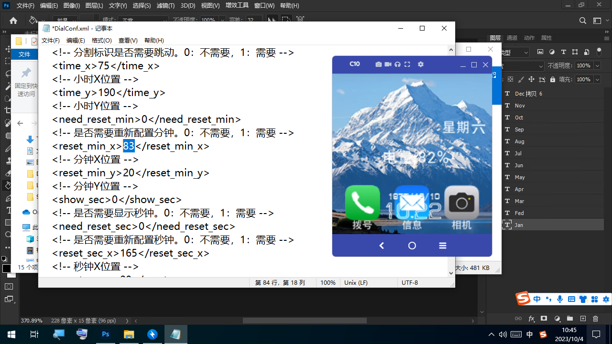
Task: Click the video record icon in C10 window
Action: pos(388,64)
